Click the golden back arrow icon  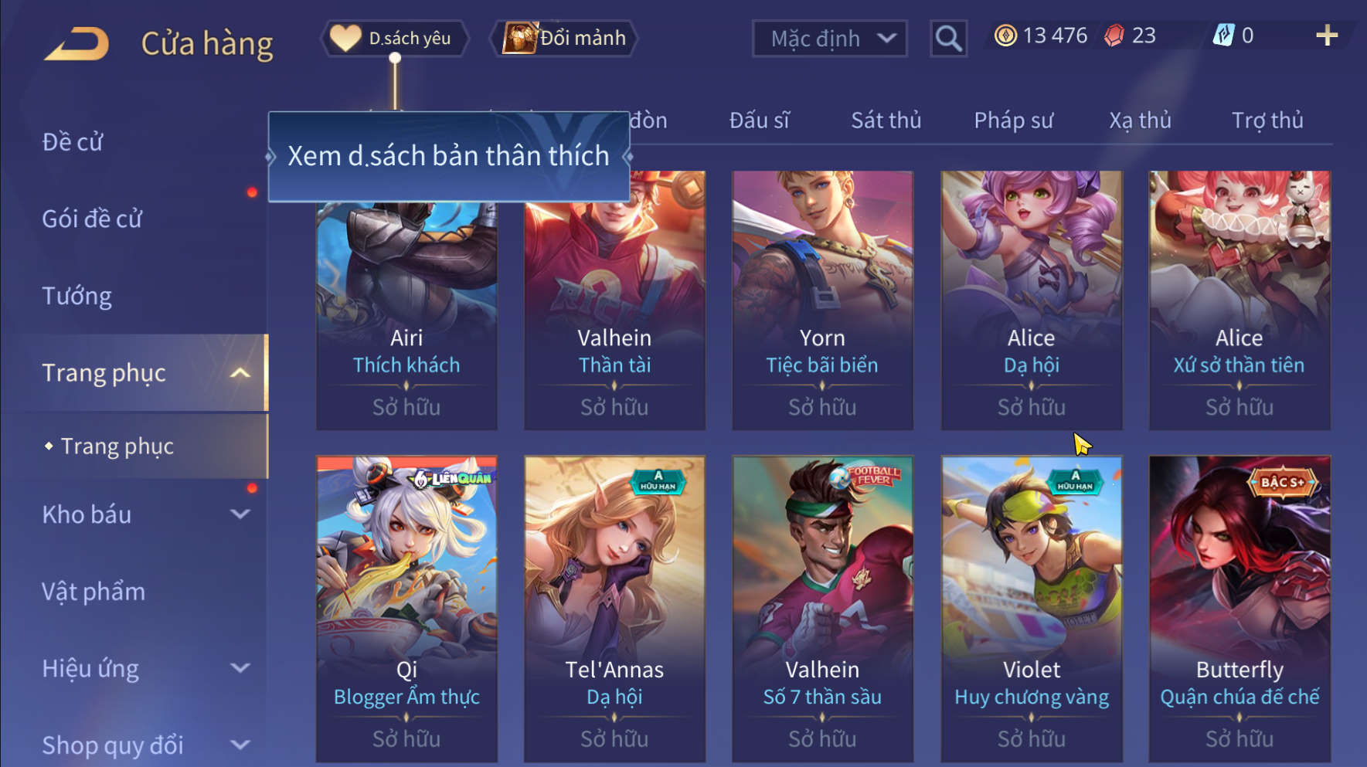pos(77,43)
